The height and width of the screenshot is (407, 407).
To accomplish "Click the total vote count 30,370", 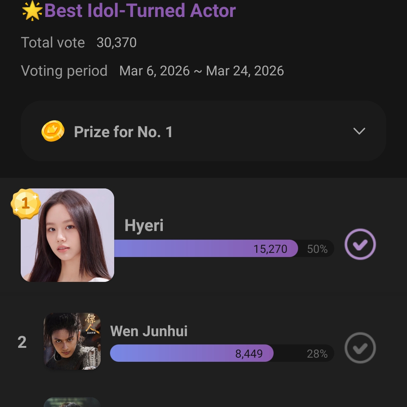I will [116, 43].
